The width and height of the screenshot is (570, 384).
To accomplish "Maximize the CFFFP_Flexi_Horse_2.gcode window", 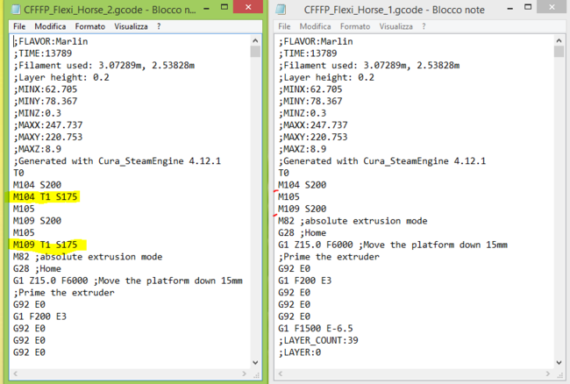I will (x=224, y=7).
